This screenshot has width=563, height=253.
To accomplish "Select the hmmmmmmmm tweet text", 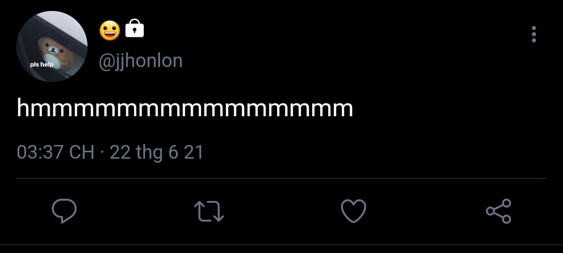I will pyautogui.click(x=185, y=108).
